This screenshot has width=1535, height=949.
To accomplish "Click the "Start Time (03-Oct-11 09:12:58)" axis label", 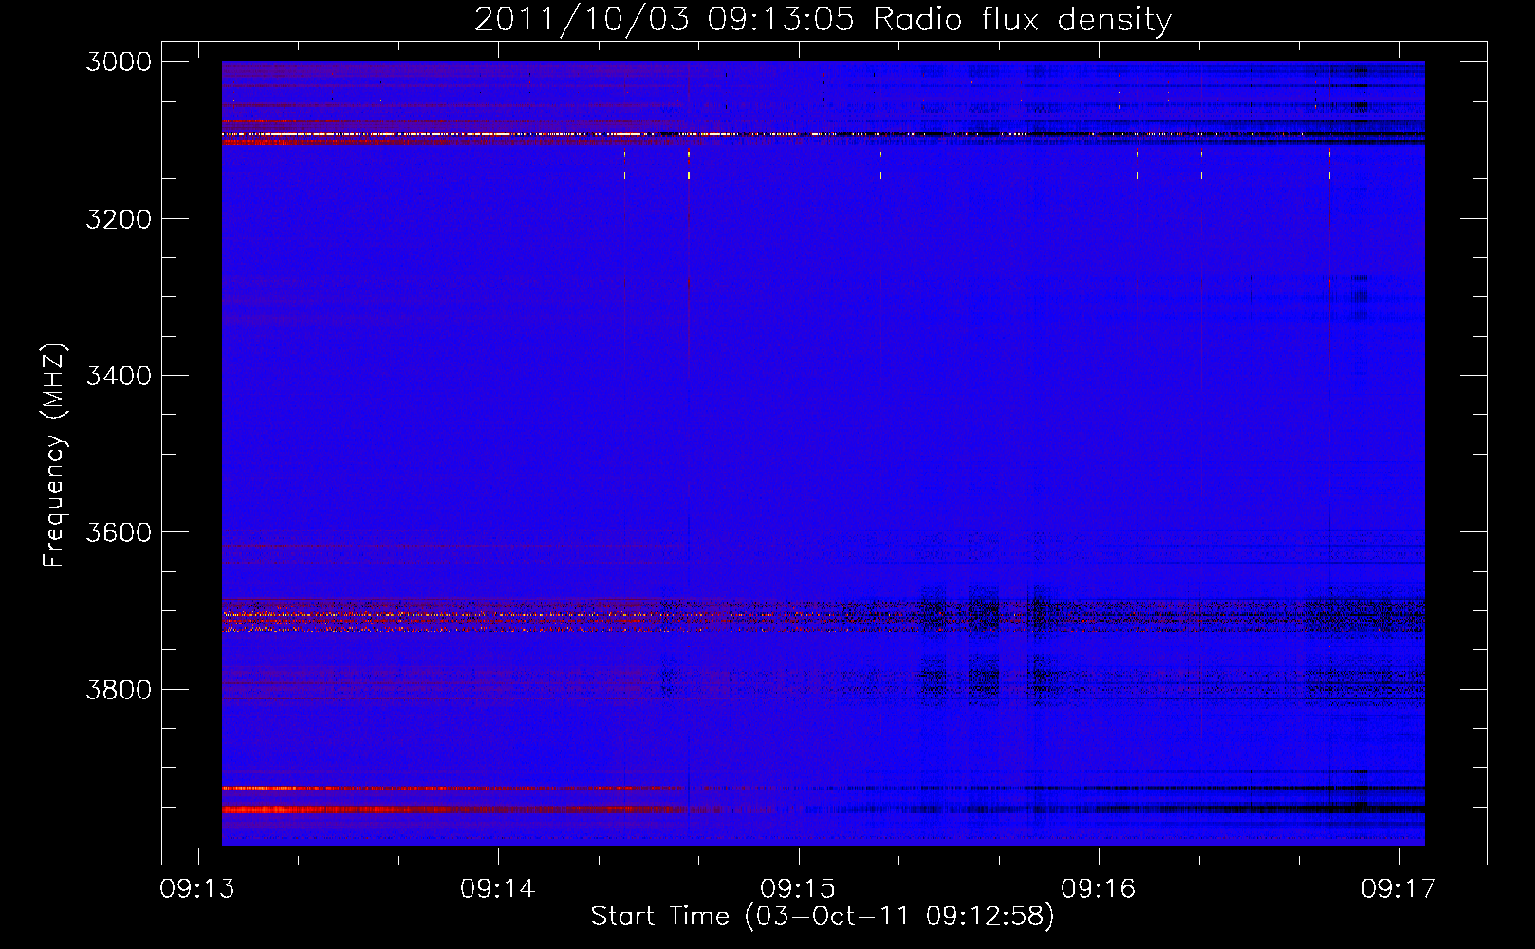I will click(823, 917).
